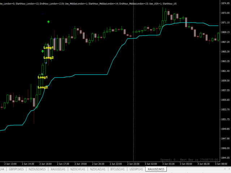Click the 2 Jun 20:30 time label
The width and height of the screenshot is (231, 173).
tap(98, 164)
